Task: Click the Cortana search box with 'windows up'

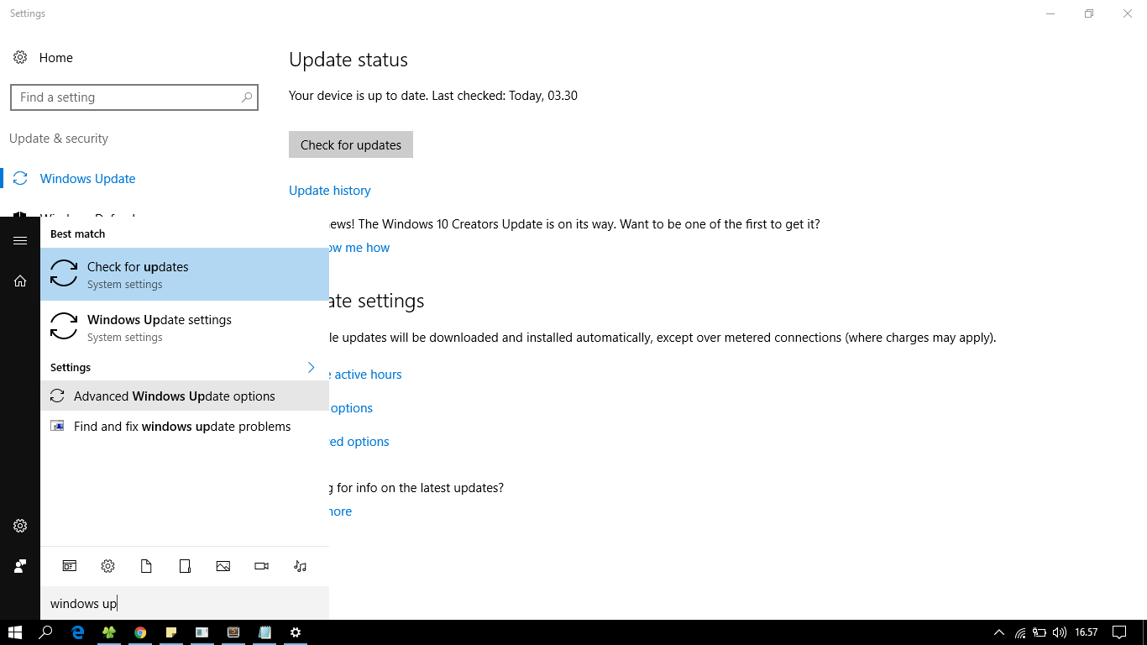Action: (x=185, y=603)
